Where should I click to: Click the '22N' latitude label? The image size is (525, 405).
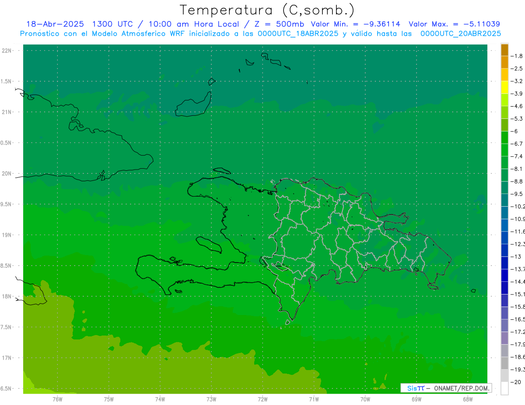tap(7, 51)
